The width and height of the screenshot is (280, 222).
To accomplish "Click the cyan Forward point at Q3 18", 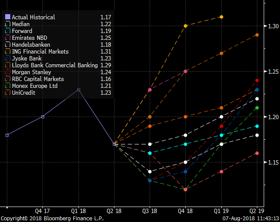I will [150, 153].
